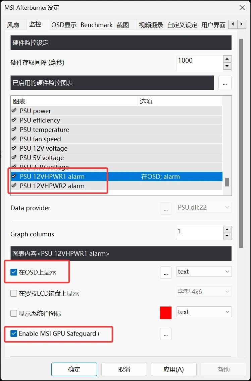The height and width of the screenshot is (381, 251).
Task: Increase the Graph columns stepper
Action: (x=227, y=230)
